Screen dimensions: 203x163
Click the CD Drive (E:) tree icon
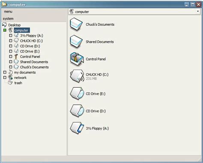pyautogui.click(x=16, y=51)
